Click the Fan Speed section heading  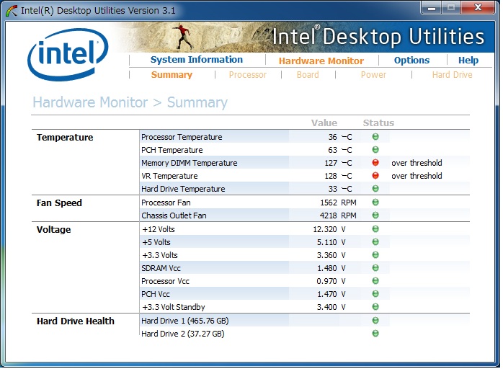click(x=59, y=203)
